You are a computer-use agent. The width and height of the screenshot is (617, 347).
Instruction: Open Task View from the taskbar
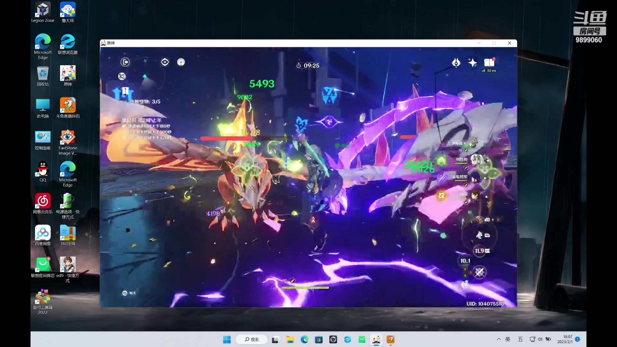275,340
